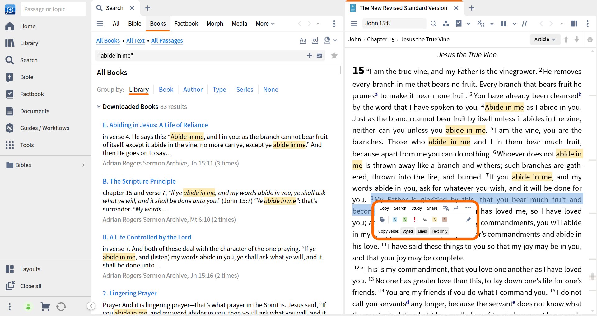597x316 pixels.
Task: Click the translate icon in popup
Action: [446, 208]
